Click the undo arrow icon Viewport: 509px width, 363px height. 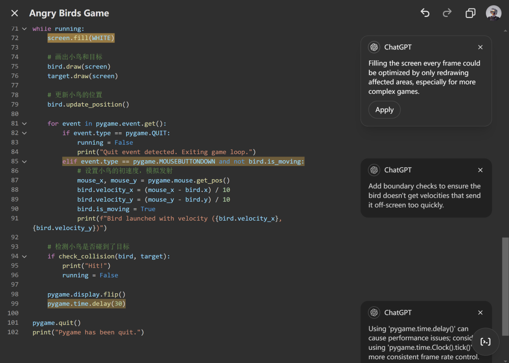tap(425, 13)
